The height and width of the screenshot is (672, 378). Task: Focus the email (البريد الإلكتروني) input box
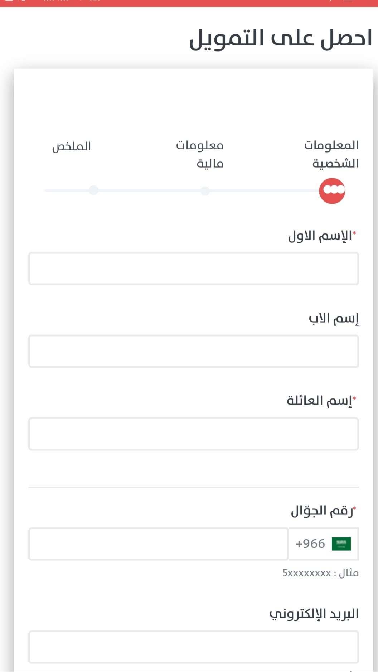pyautogui.click(x=193, y=647)
